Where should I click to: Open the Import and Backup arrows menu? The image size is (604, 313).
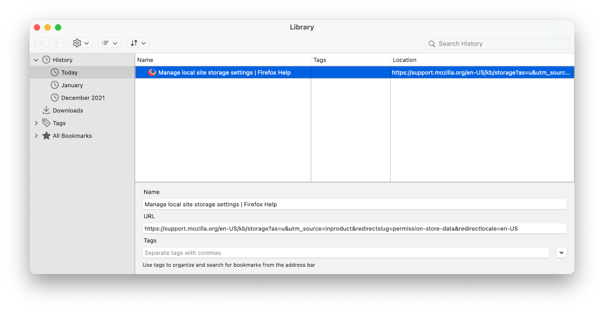tap(138, 43)
